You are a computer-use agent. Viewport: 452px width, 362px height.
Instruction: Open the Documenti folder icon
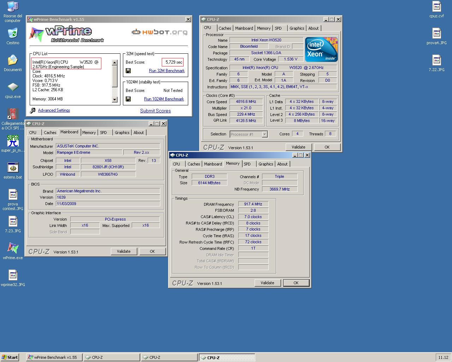click(13, 63)
